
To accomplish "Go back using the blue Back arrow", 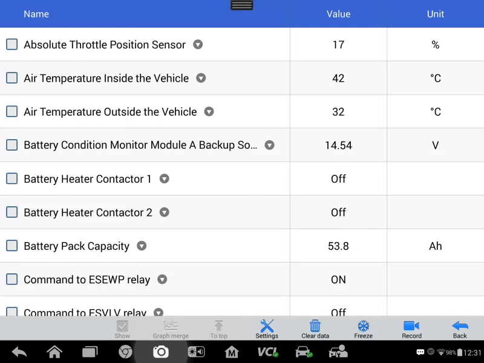I will click(460, 329).
